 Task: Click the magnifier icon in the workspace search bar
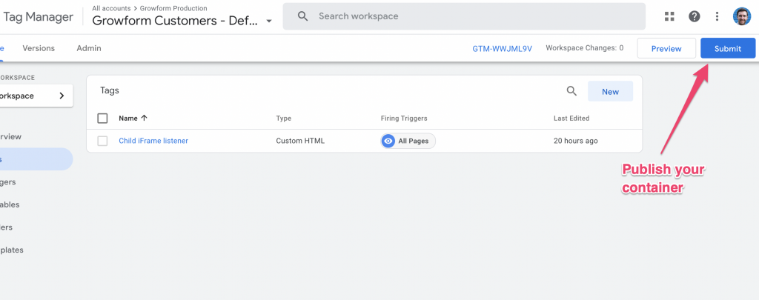click(303, 16)
